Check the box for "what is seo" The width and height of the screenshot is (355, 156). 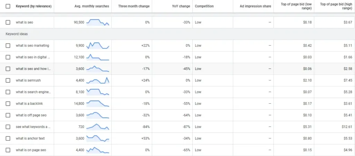[8, 23]
